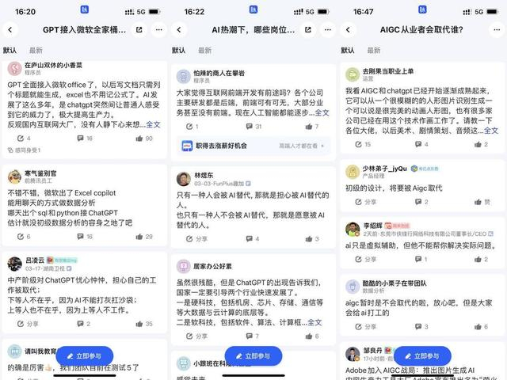Expand 全文 on 居家办公好累's post

pyautogui.click(x=314, y=322)
